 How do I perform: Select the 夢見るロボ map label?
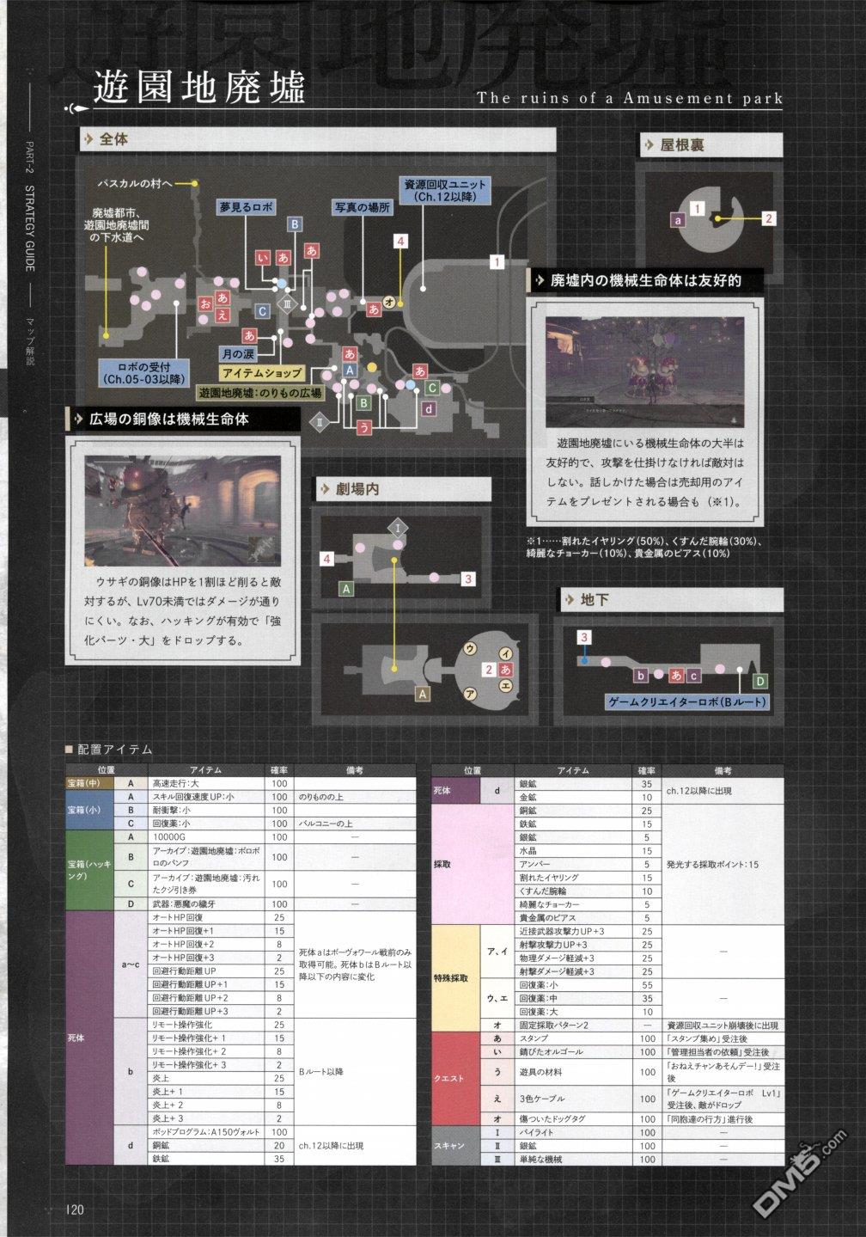point(245,207)
